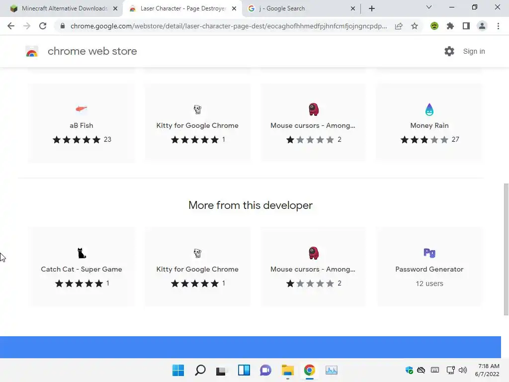
Task: Open the Windows Start menu
Action: pos(178,370)
